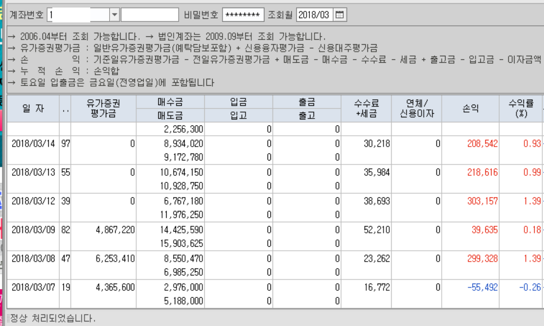Focus the 비밀번호 password field
Image resolution: width=544 pixels, height=326 pixels.
point(243,15)
